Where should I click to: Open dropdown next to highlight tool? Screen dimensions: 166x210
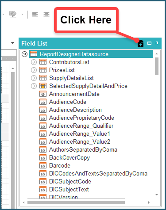pyautogui.click(x=22, y=14)
